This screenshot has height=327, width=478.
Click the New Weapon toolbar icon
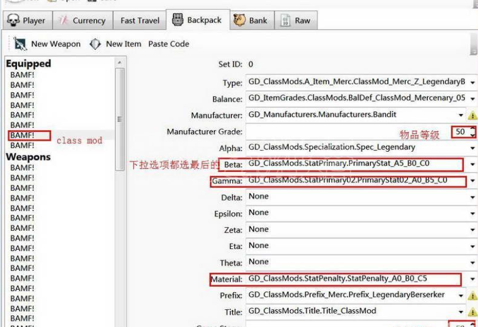click(x=21, y=44)
